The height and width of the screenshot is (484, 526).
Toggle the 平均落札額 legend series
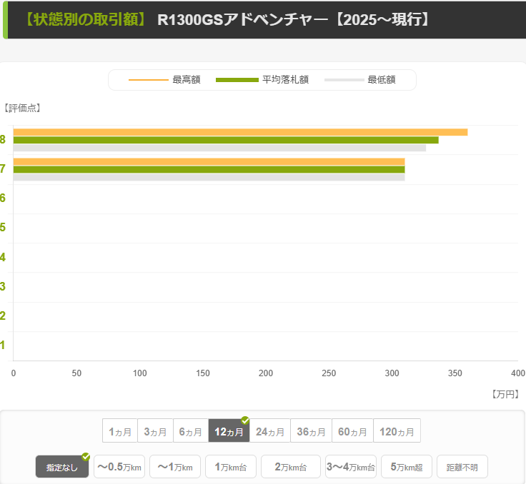262,80
